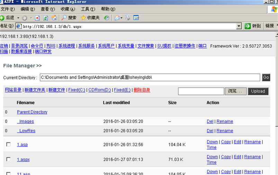This screenshot has height=175, width=278.
Task: Open the 文件搜索 link
Action: tap(146, 46)
